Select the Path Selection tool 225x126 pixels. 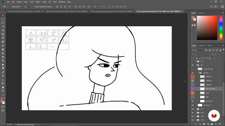pos(3,80)
